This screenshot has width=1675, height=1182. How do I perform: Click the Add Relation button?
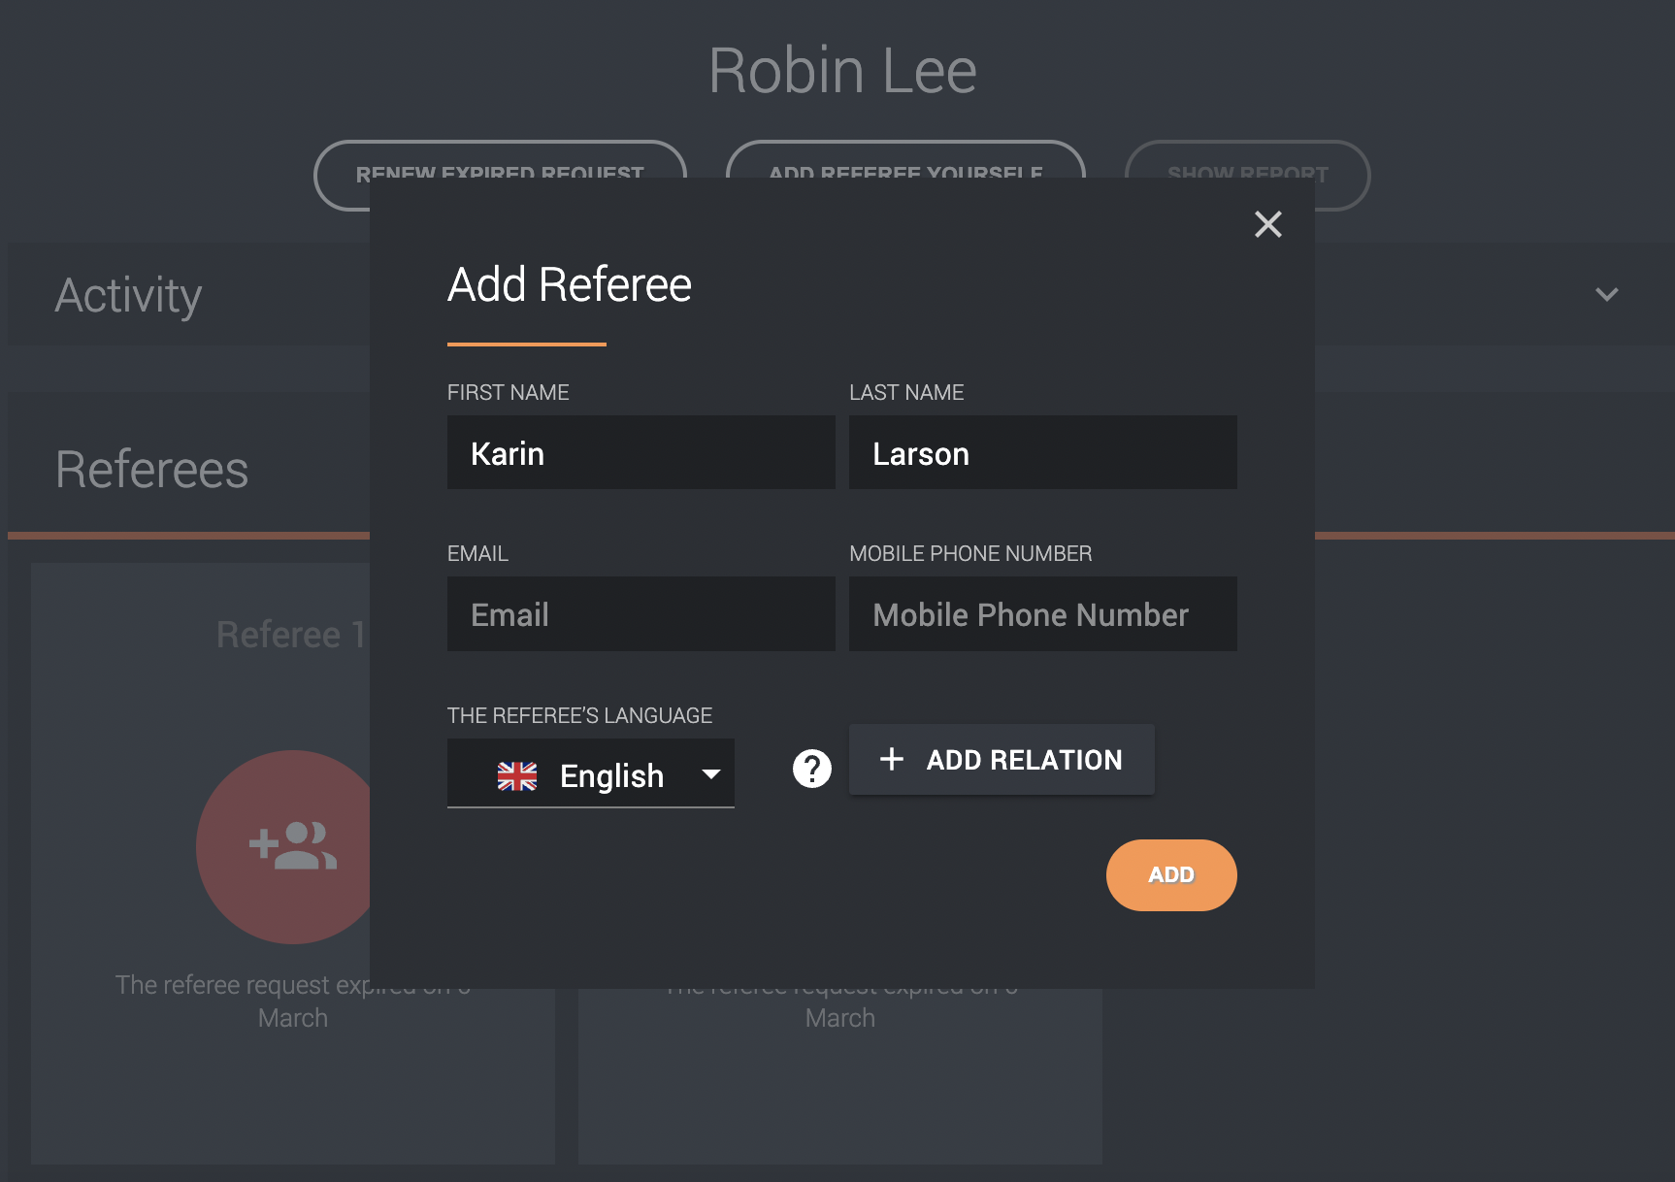pyautogui.click(x=1002, y=759)
